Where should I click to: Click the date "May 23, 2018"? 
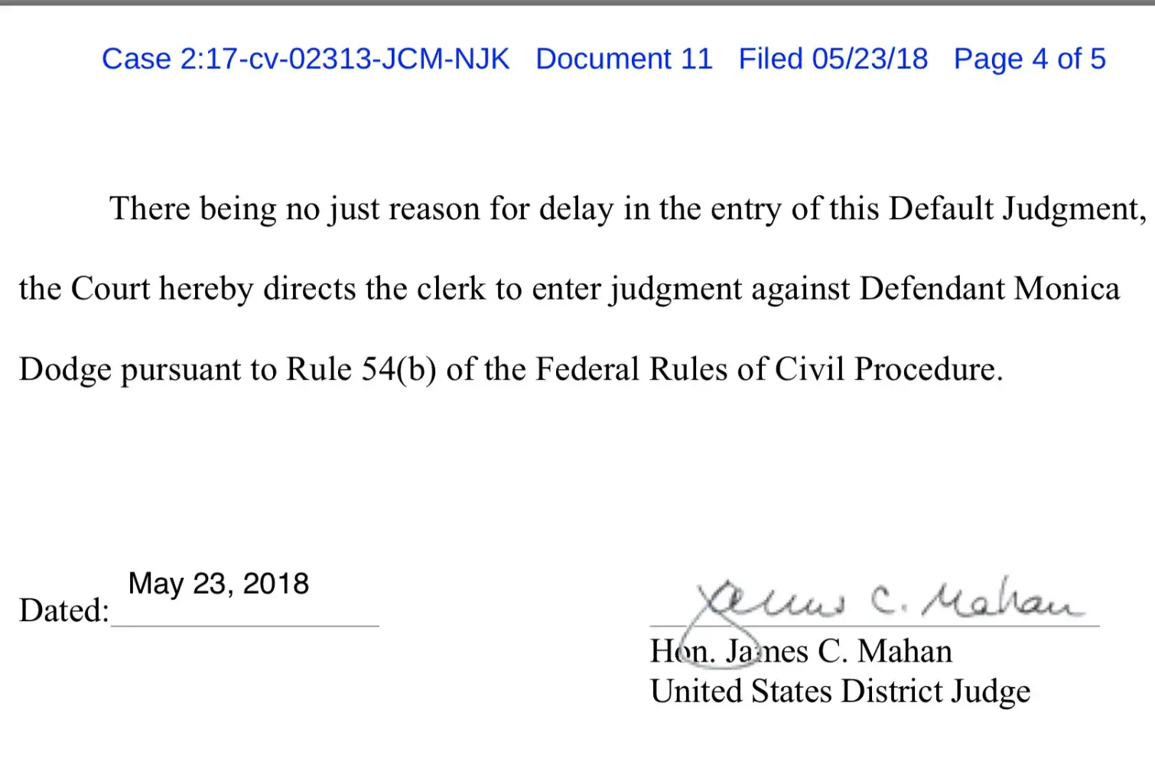(218, 584)
